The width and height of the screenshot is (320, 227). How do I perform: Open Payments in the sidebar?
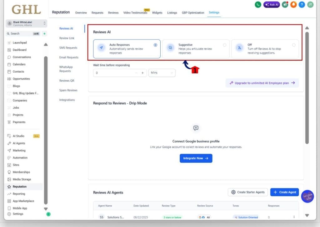point(19,122)
